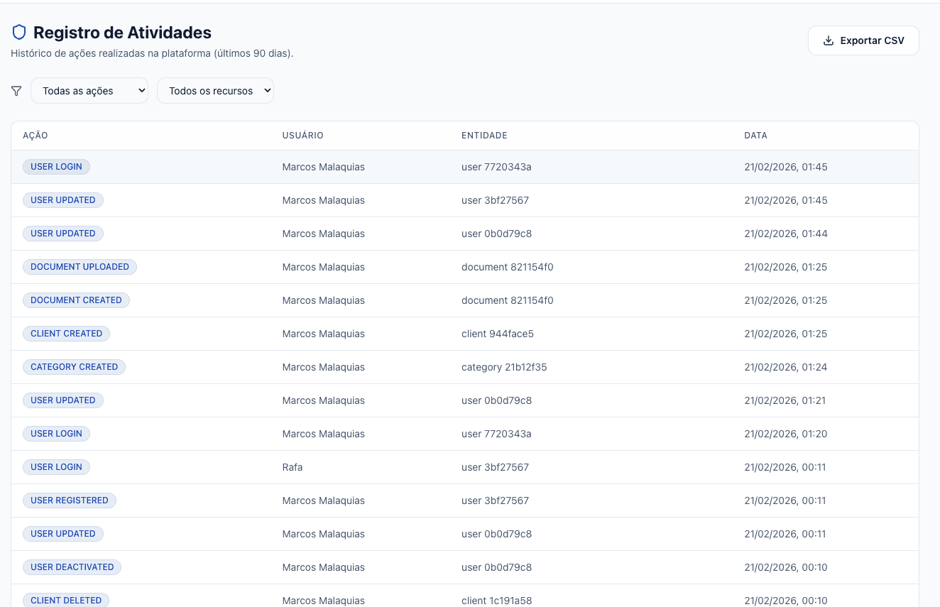Click the ENTIDADE column header
940x607 pixels.
[x=484, y=136]
